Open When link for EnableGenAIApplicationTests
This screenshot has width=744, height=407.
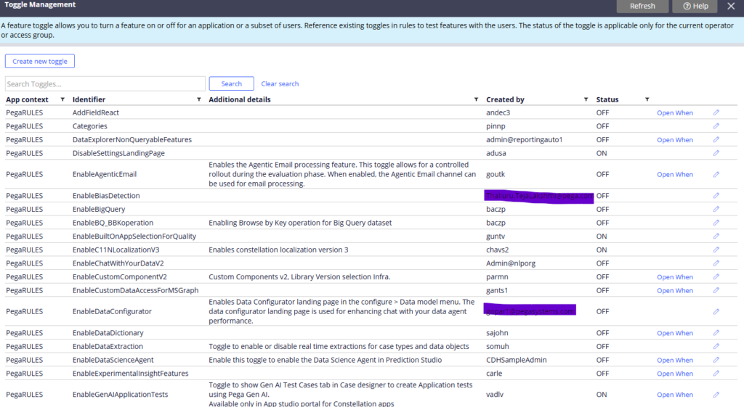click(675, 395)
